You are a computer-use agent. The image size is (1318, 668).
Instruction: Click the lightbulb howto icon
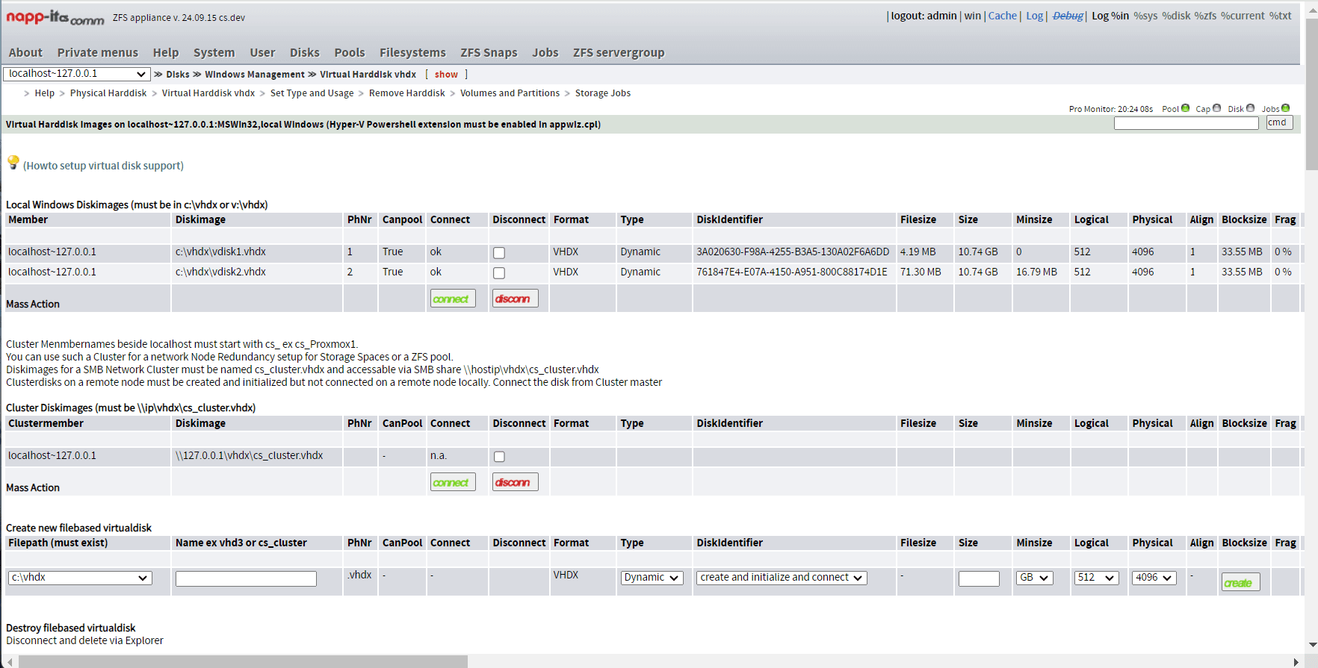point(13,163)
